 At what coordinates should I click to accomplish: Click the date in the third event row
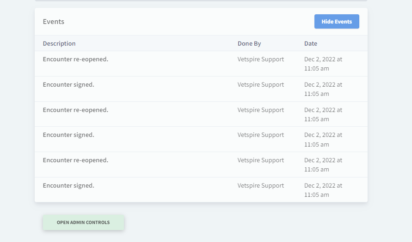click(323, 114)
